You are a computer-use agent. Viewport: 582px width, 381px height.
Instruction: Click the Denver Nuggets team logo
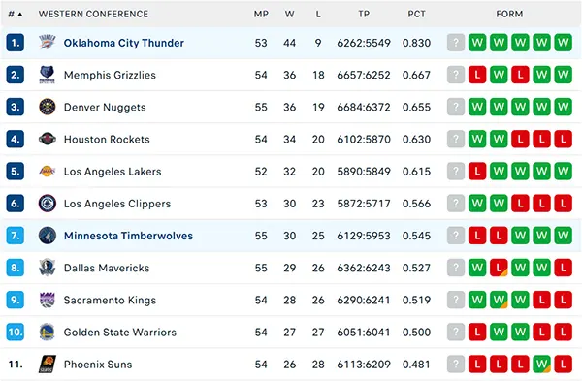(x=48, y=107)
